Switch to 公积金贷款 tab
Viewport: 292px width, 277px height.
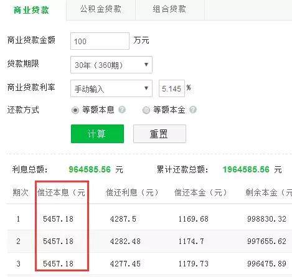tap(101, 9)
